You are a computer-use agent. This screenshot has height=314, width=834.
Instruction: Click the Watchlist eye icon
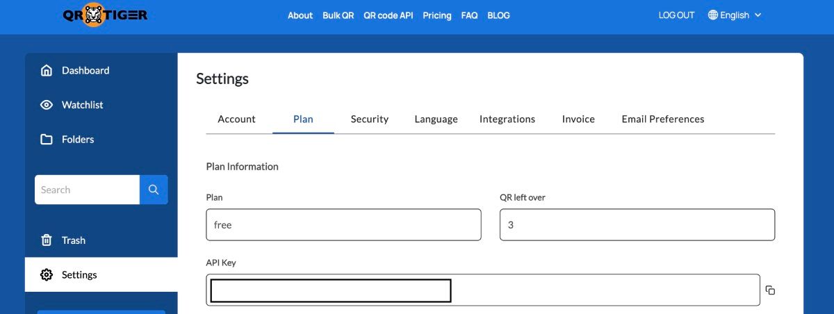point(47,105)
